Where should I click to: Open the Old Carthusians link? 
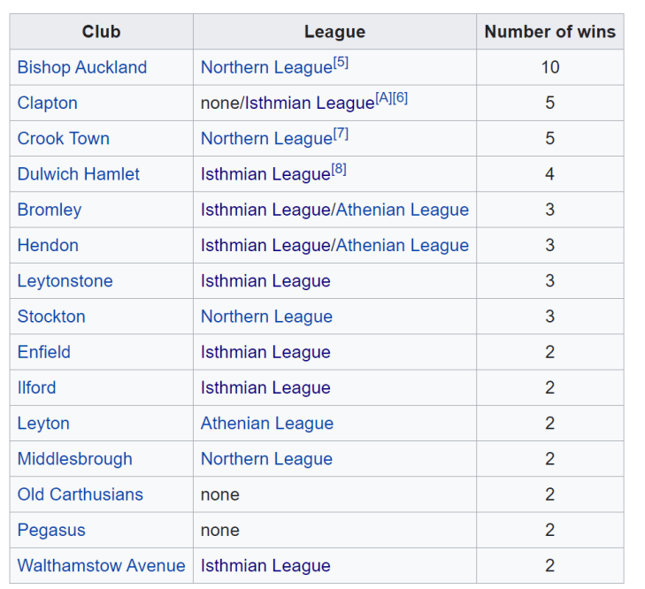pyautogui.click(x=81, y=494)
